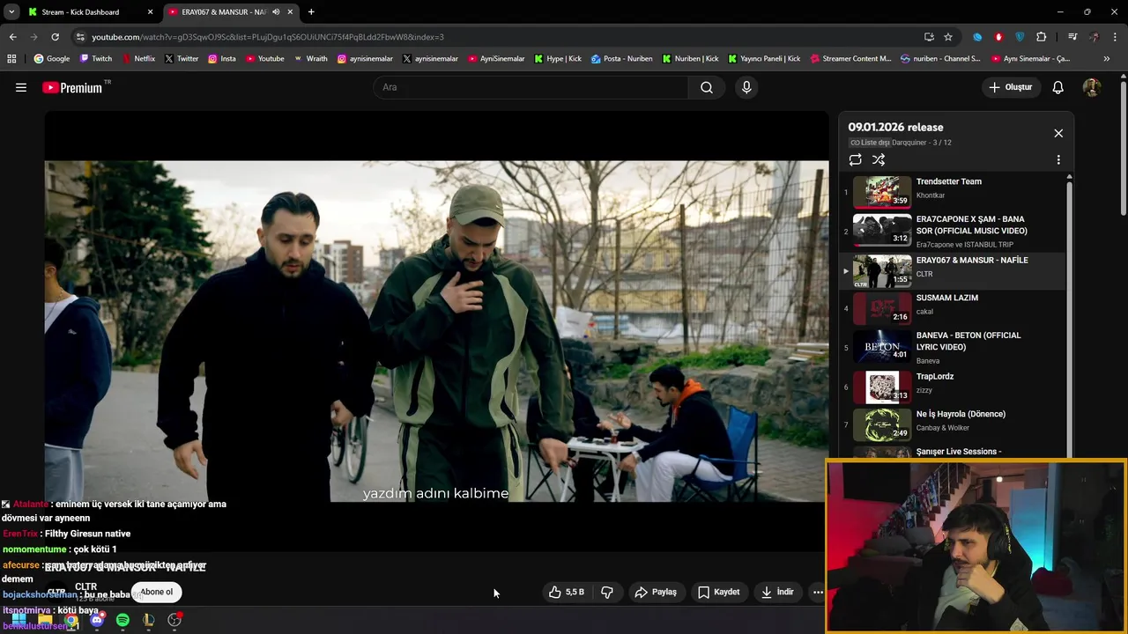Like the video (5,5 B)
This screenshot has width=1128, height=634.
pos(567,592)
